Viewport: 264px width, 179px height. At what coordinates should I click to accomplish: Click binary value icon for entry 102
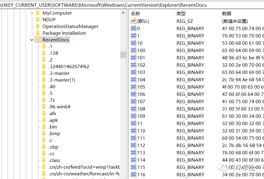[133, 65]
